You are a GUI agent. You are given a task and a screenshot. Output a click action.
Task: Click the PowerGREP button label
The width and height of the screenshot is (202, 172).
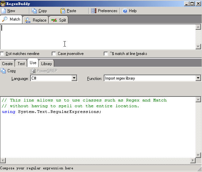47,71
